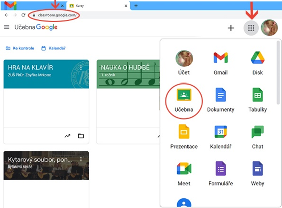Open the Kytarový soubor course

(40, 160)
